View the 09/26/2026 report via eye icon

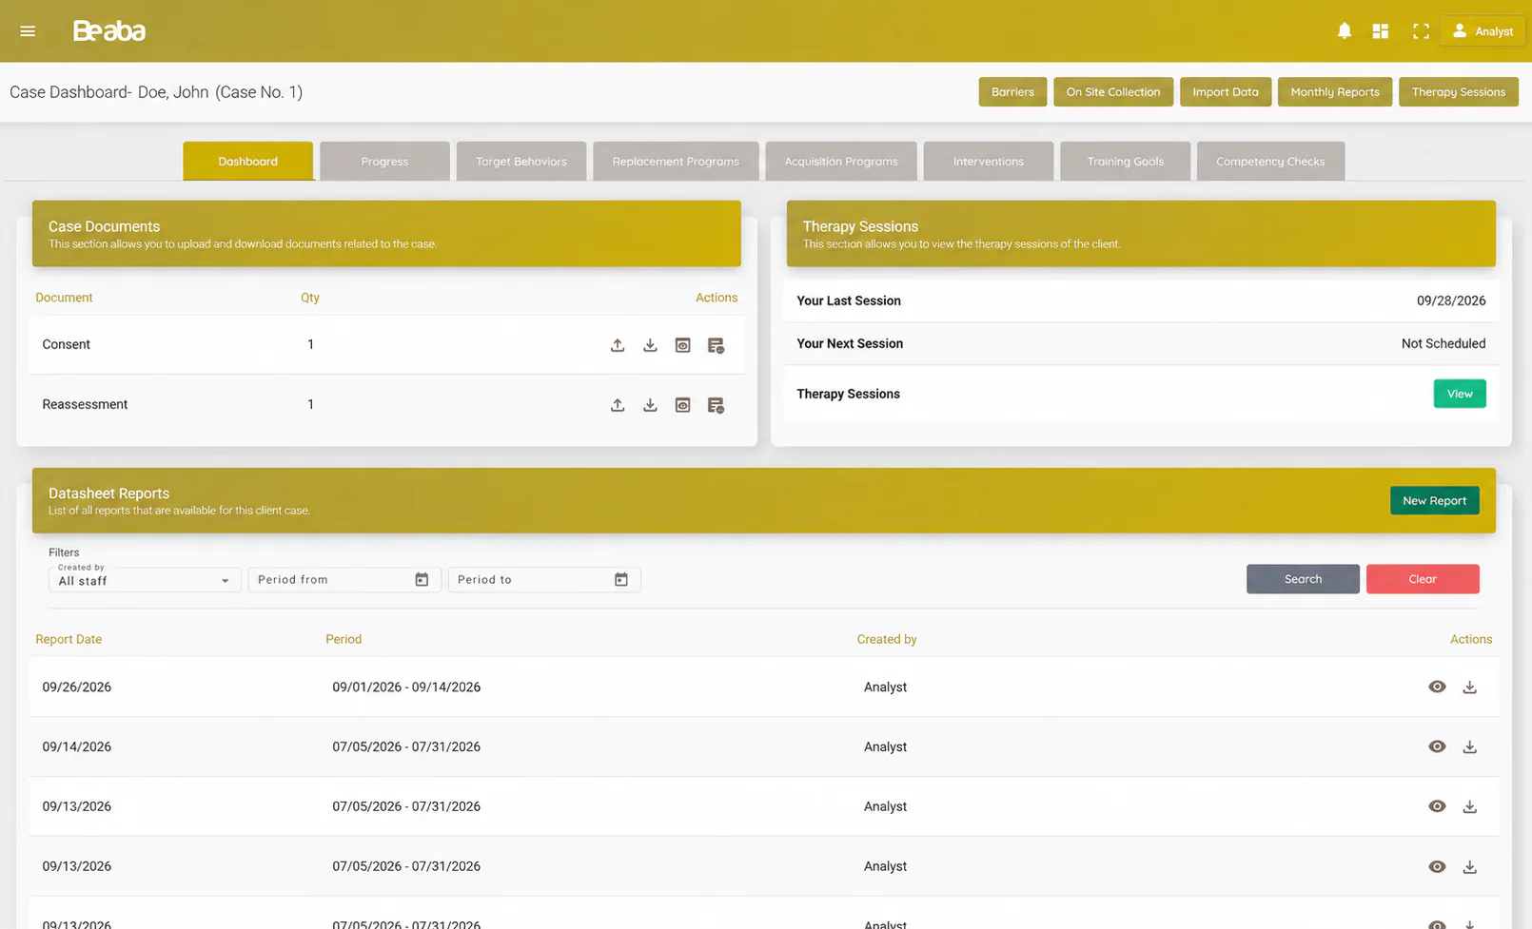click(x=1437, y=687)
